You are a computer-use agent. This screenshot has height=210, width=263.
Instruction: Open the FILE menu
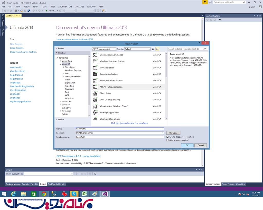pyautogui.click(x=4, y=7)
